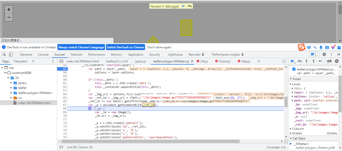This screenshot has height=151, width=342.
Task: Open the Application panel tab
Action: [136, 54]
